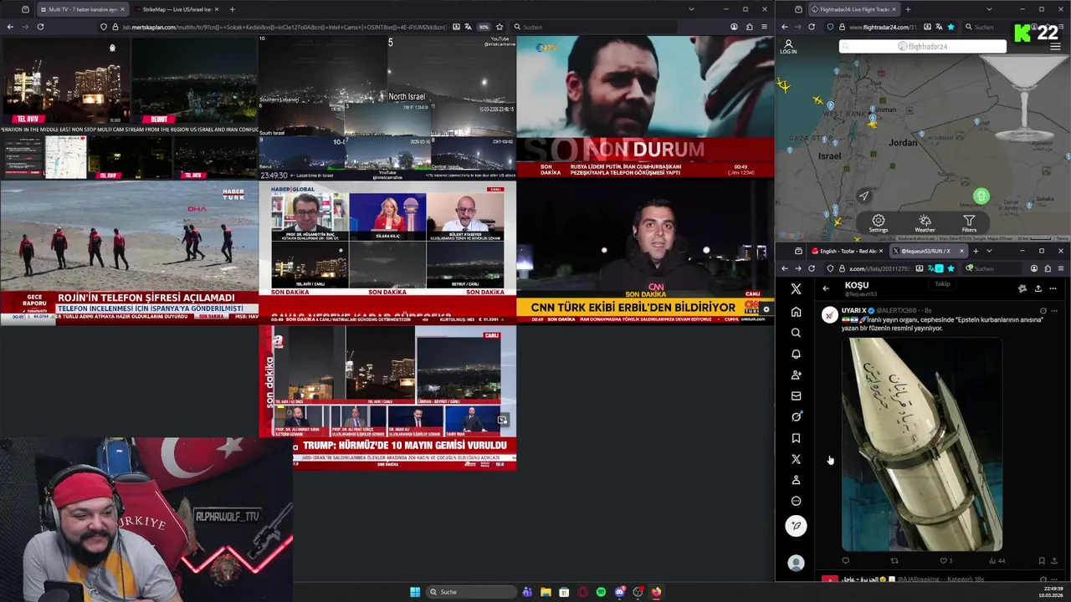The image size is (1071, 602).
Task: Open the CNN Türk Erbil video tile
Action: tap(645, 252)
